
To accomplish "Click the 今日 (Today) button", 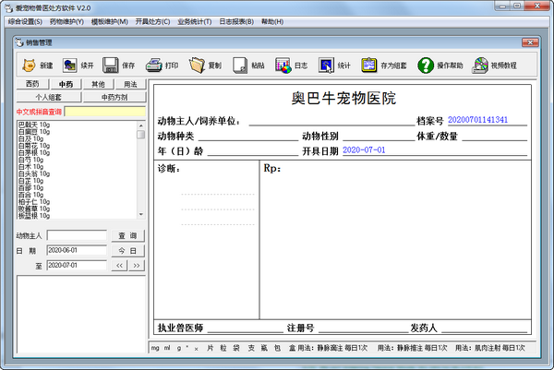I will click(126, 251).
